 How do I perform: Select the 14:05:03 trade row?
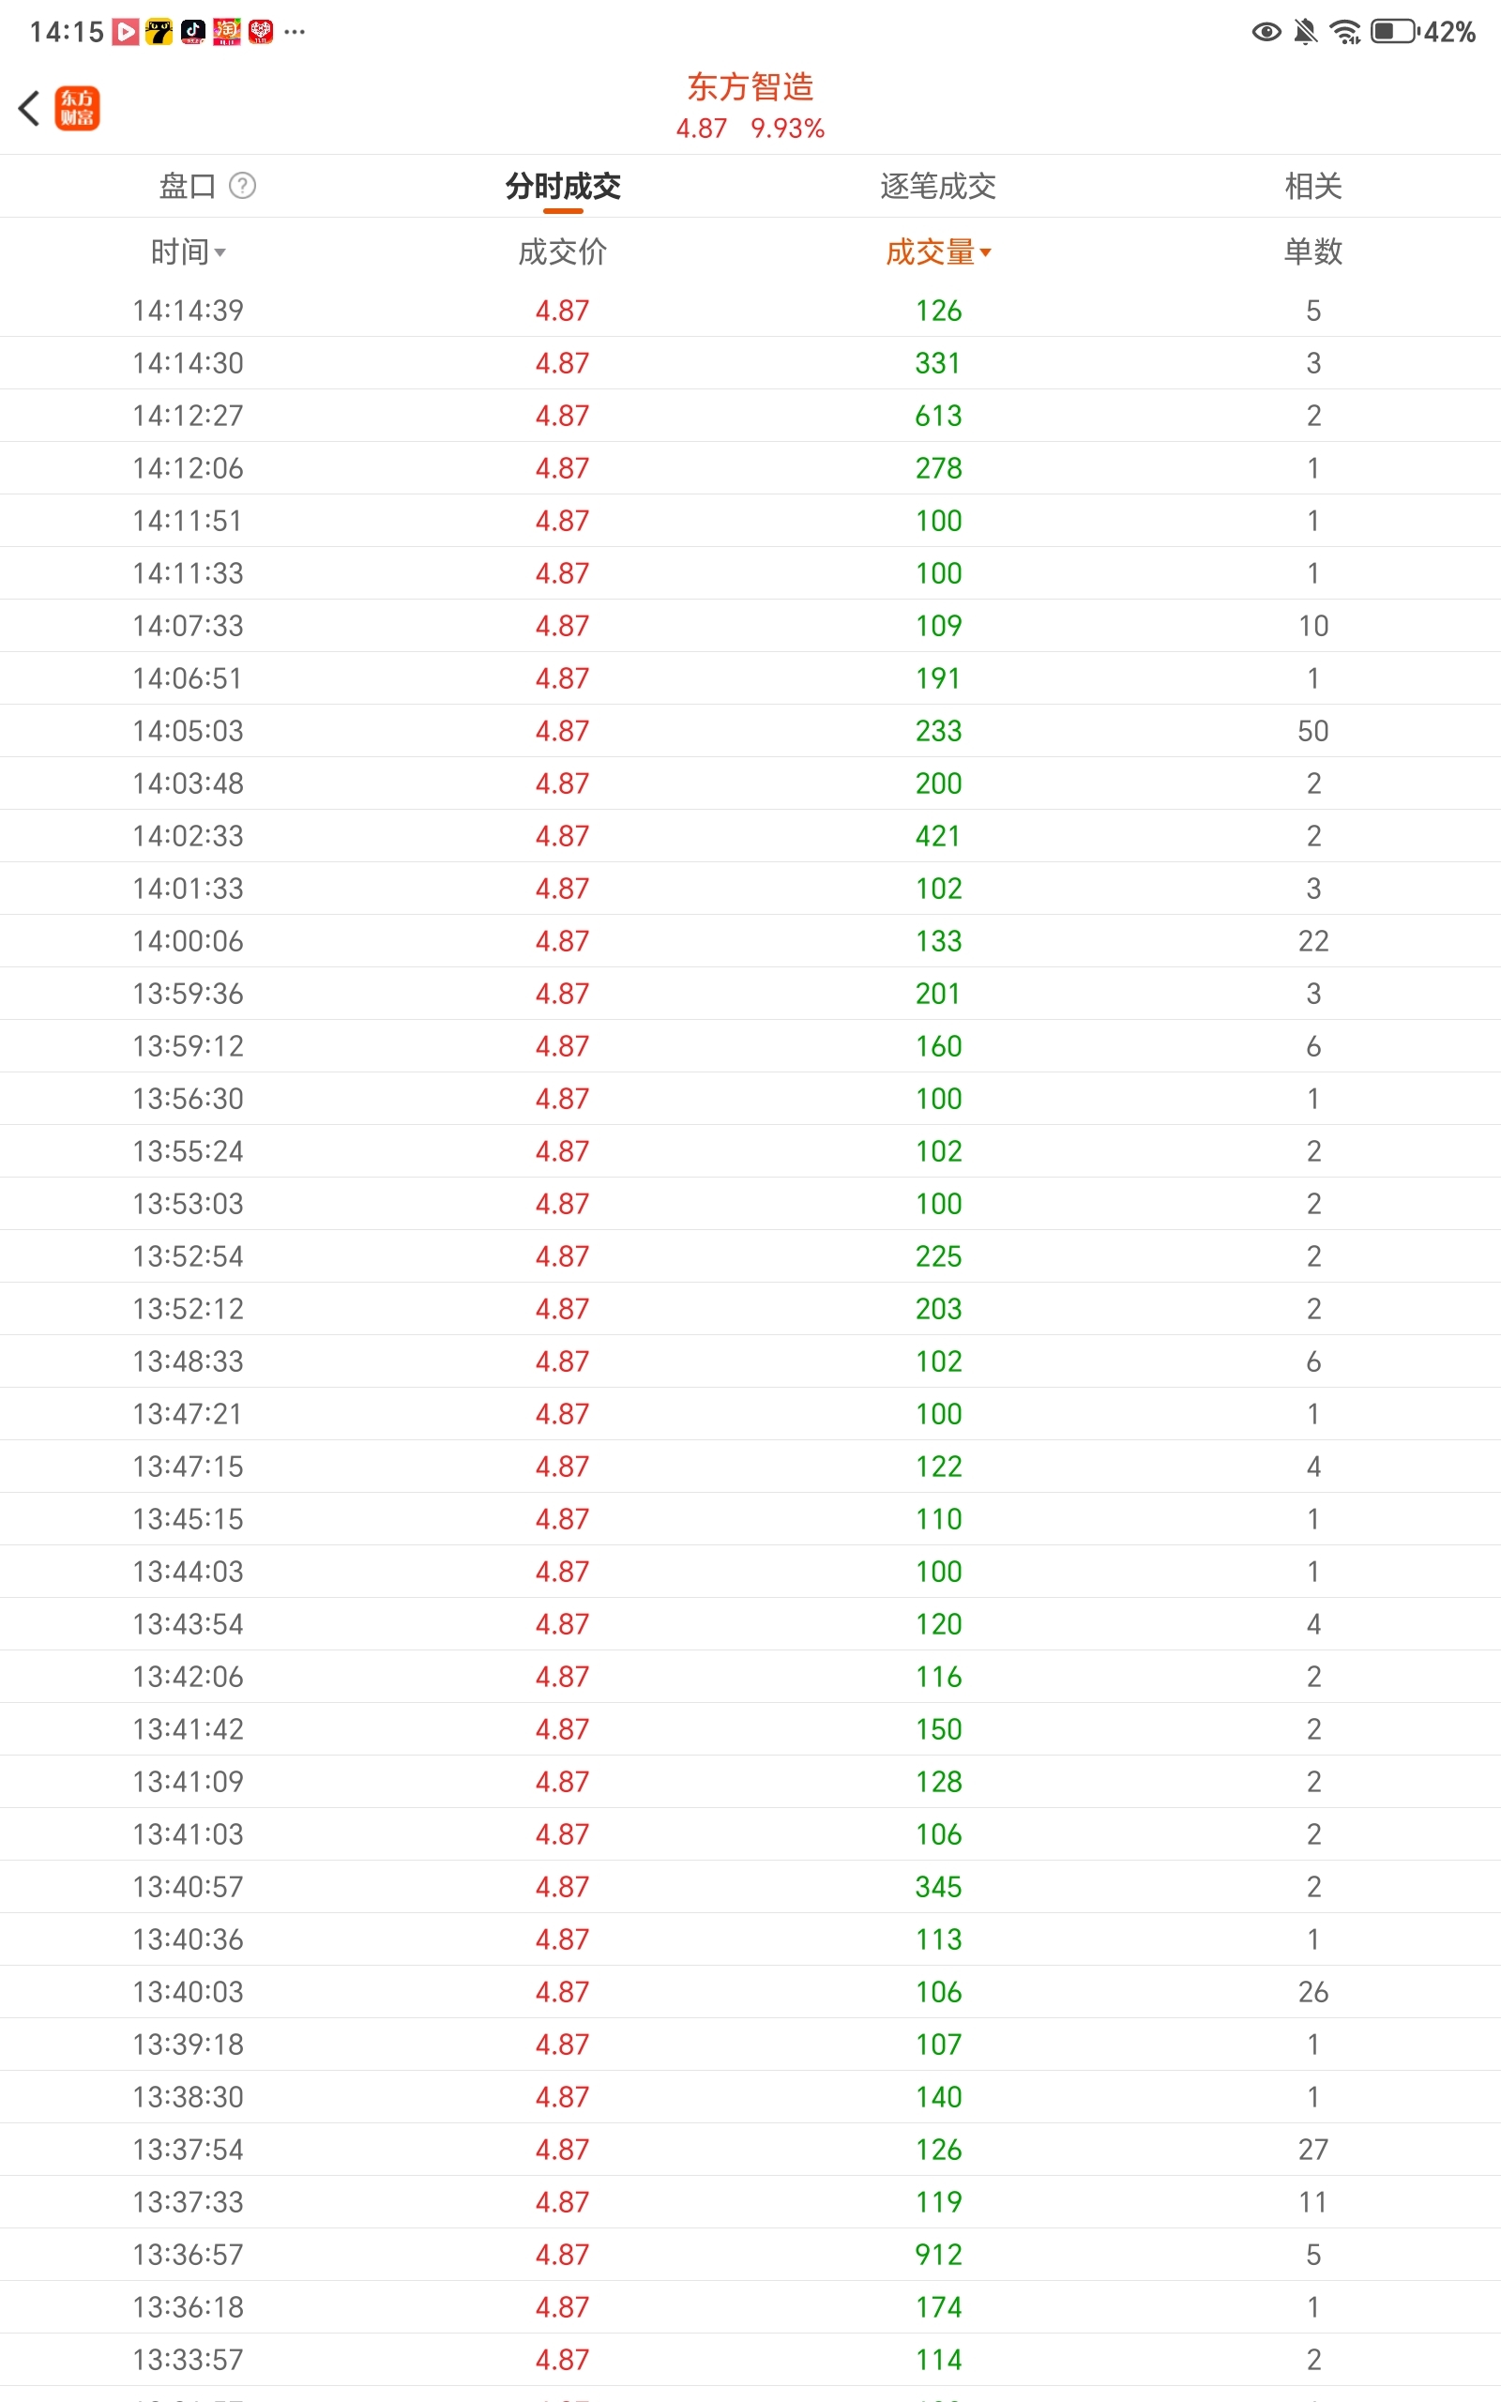click(750, 732)
